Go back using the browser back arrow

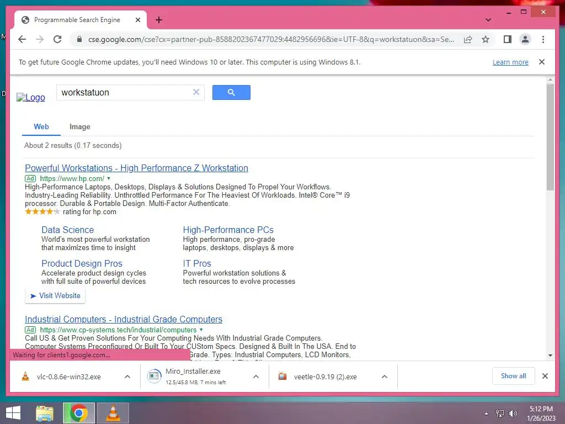(x=22, y=39)
